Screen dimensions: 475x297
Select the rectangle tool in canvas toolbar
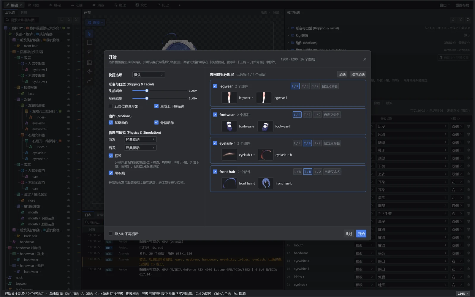89,43
